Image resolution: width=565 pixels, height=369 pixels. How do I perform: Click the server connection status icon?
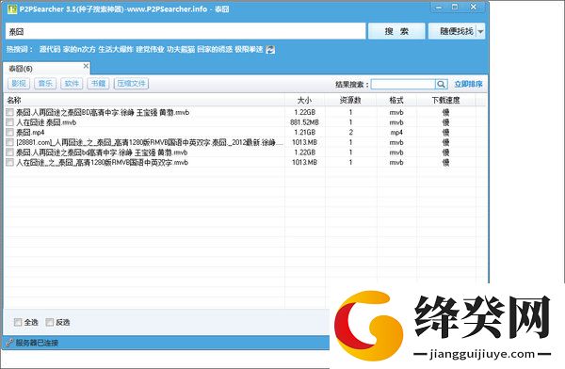pos(9,343)
